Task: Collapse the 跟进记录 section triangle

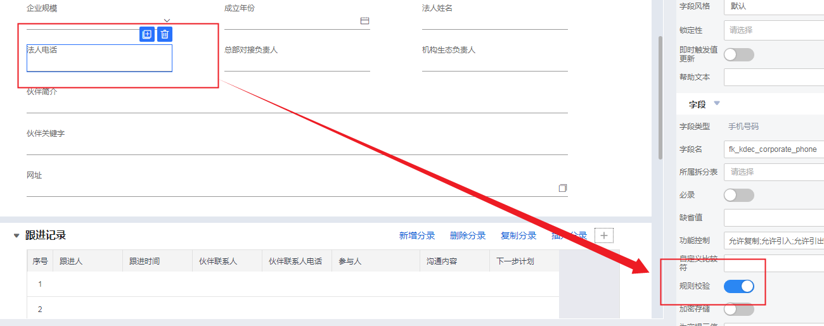Action: pyautogui.click(x=16, y=235)
